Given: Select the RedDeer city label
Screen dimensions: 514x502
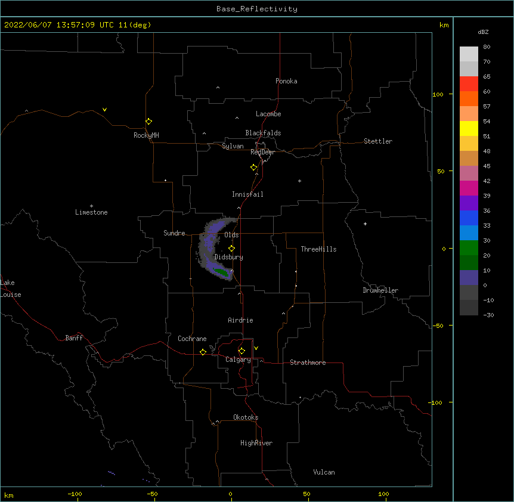Looking at the screenshot, I should [x=262, y=152].
